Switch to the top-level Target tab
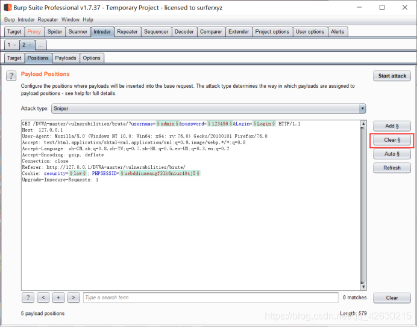The height and width of the screenshot is (327, 417). point(14,32)
